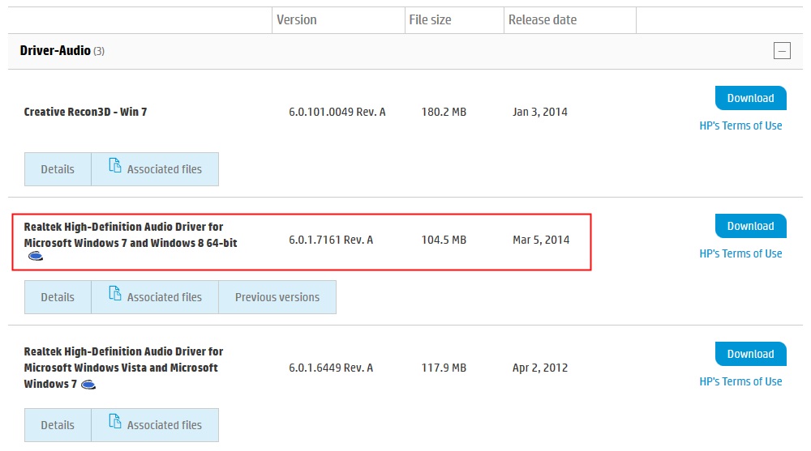Click document icon in Creative Recon3D Associated files
This screenshot has width=811, height=451.
pos(115,166)
